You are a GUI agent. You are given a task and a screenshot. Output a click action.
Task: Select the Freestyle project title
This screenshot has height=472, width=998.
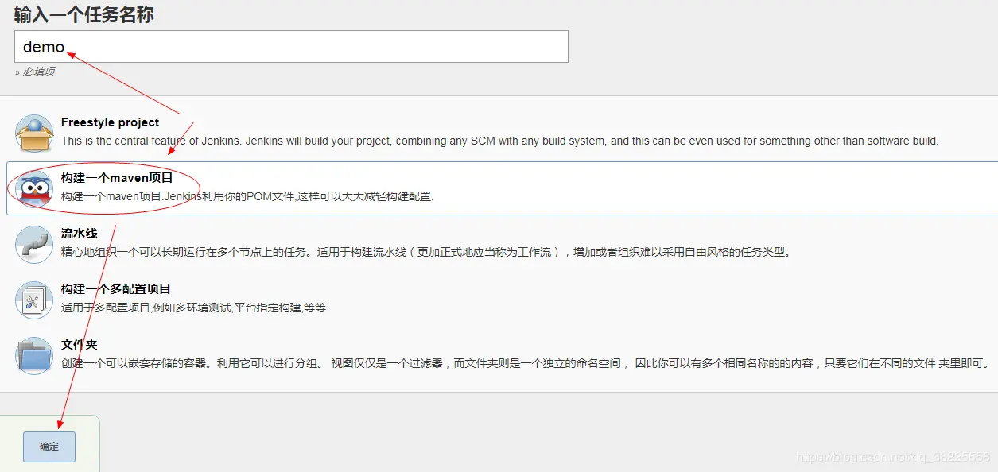click(x=110, y=122)
